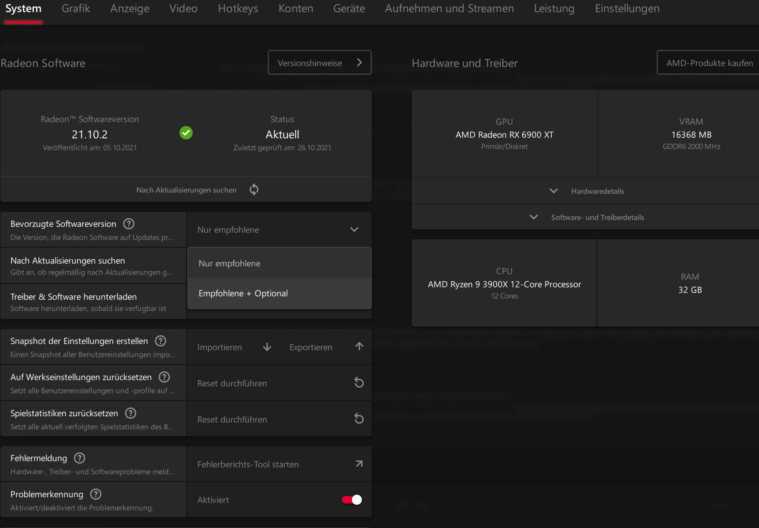Click the GDDR6 2000 MHz text

pos(691,146)
